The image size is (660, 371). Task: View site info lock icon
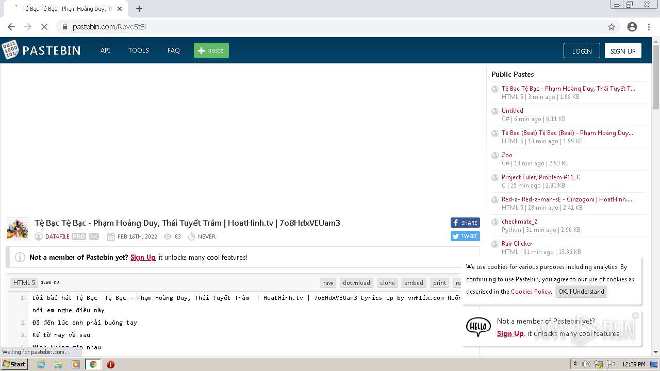pyautogui.click(x=65, y=27)
